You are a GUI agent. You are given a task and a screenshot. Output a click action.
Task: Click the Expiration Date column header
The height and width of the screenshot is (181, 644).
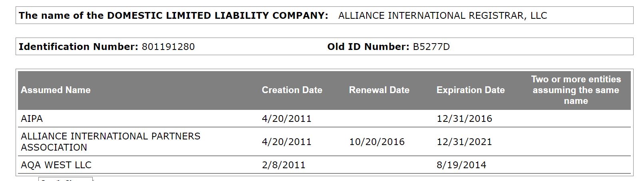pos(471,90)
